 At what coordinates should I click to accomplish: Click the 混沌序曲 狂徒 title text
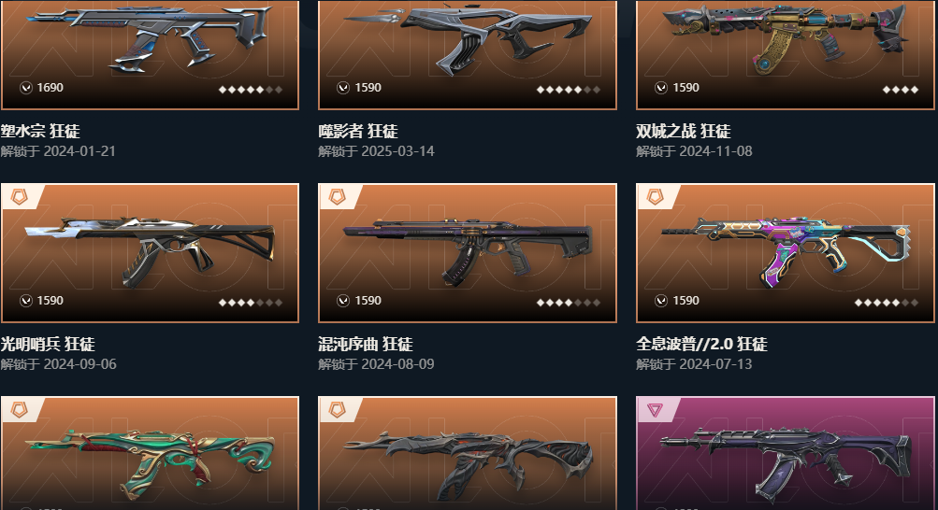366,344
